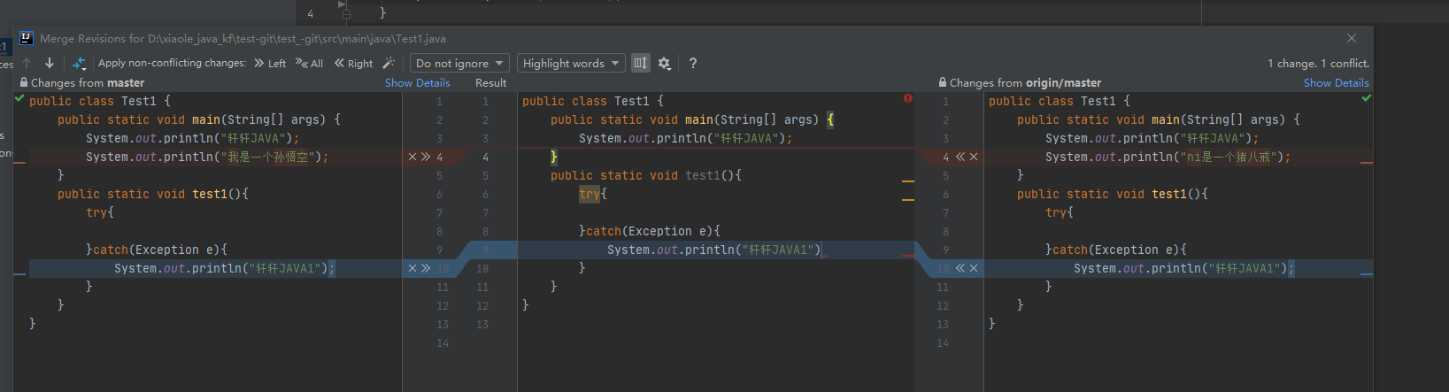Open the 'Do not ignore' dropdown
Image resolution: width=1449 pixels, height=392 pixels.
coord(459,63)
